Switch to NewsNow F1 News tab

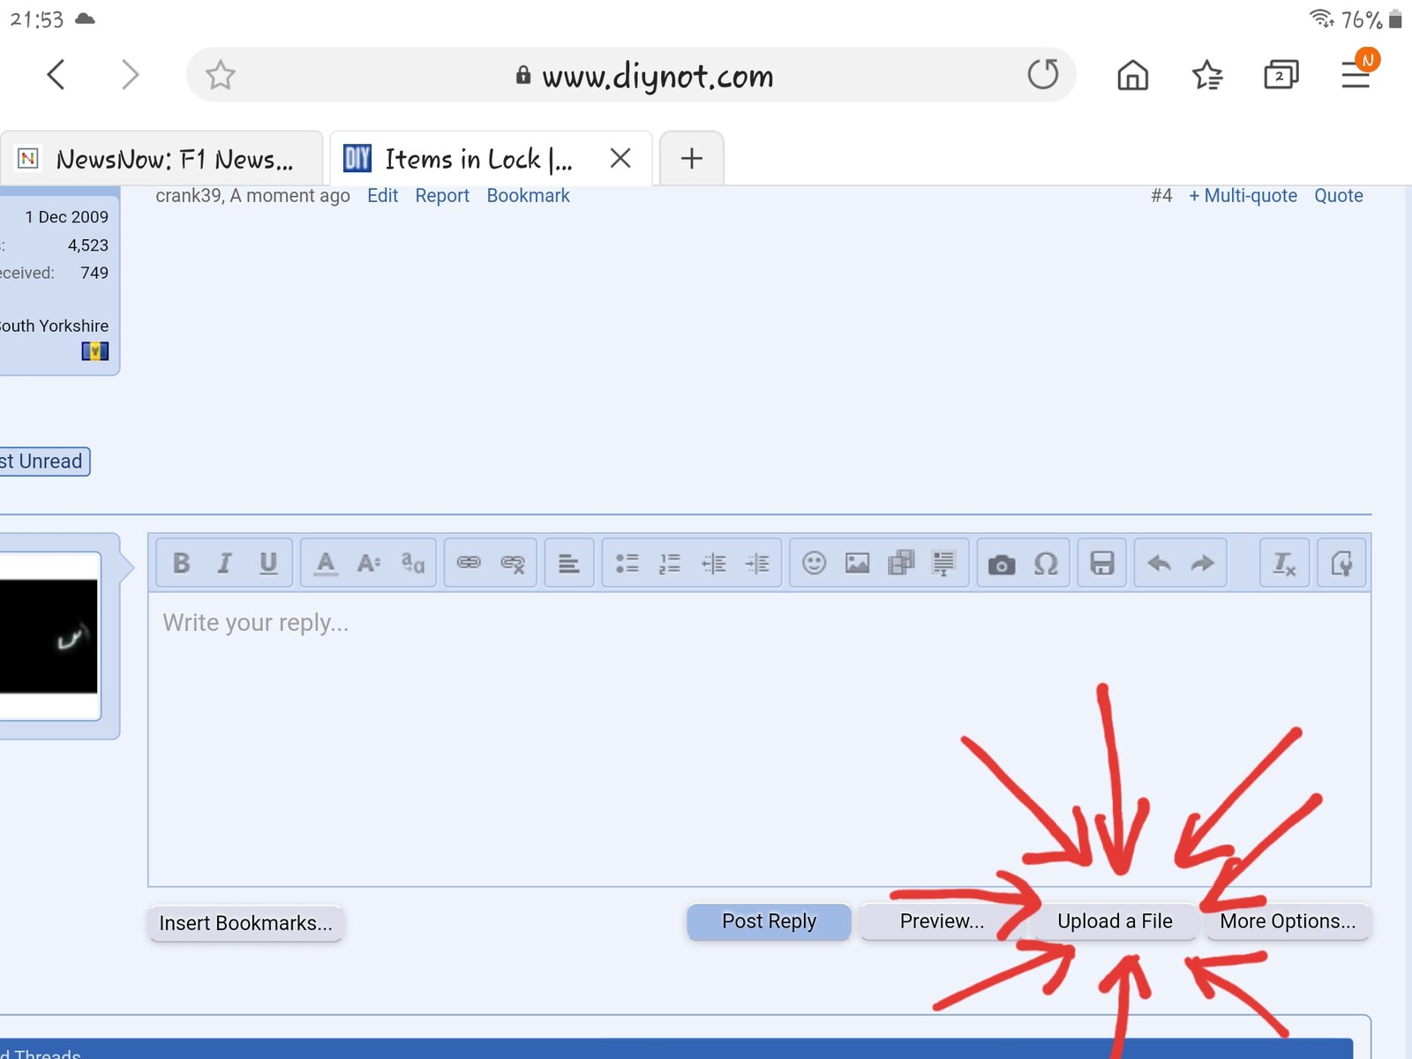pyautogui.click(x=163, y=159)
